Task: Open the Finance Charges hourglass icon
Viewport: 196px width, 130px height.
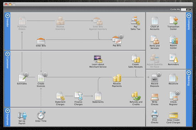Action: [78, 96]
